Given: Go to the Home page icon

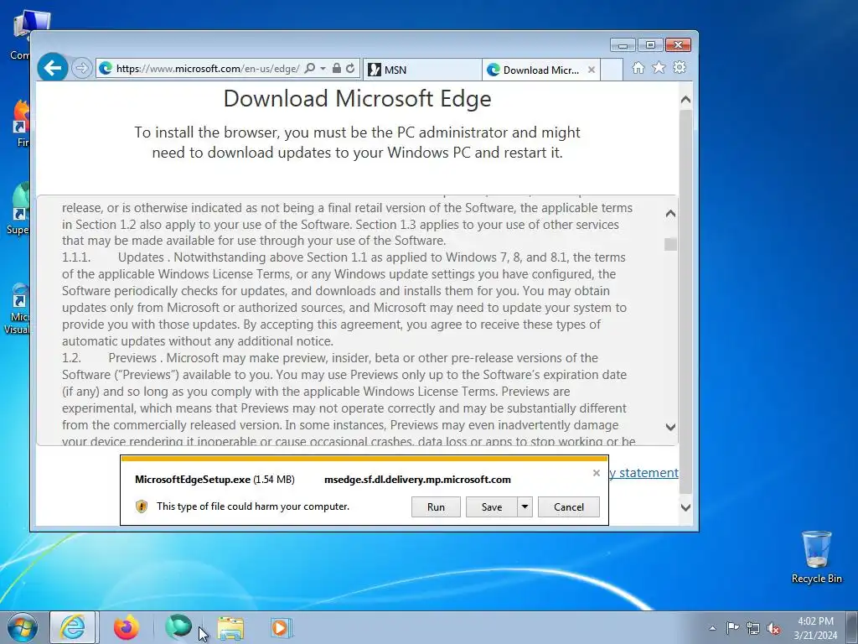Looking at the screenshot, I should click(638, 67).
